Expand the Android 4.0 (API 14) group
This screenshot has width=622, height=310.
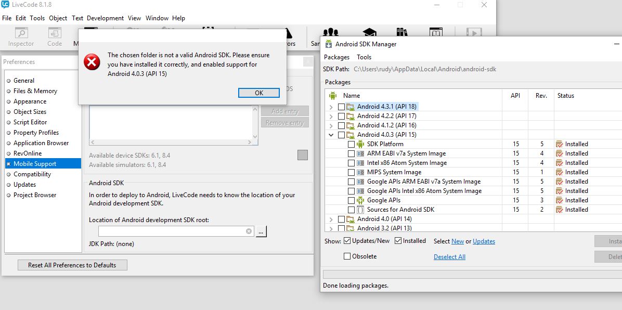[x=331, y=219]
